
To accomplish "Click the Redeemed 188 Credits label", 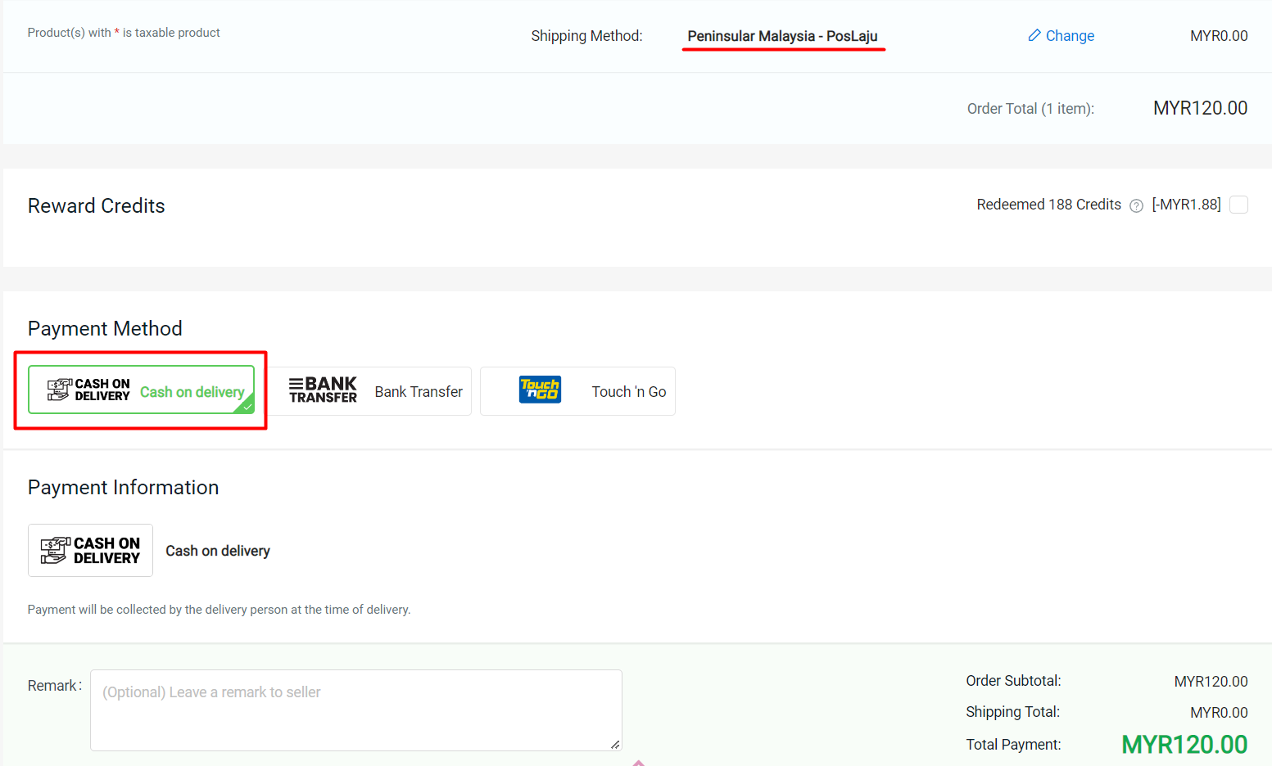I will (1048, 205).
